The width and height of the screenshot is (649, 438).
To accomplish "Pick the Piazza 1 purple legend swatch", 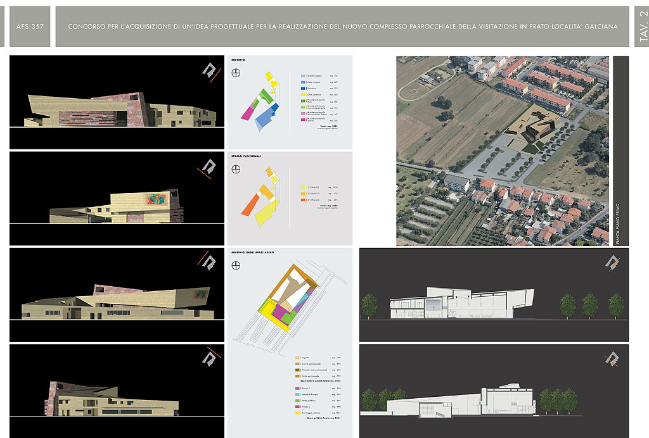I will 297,388.
